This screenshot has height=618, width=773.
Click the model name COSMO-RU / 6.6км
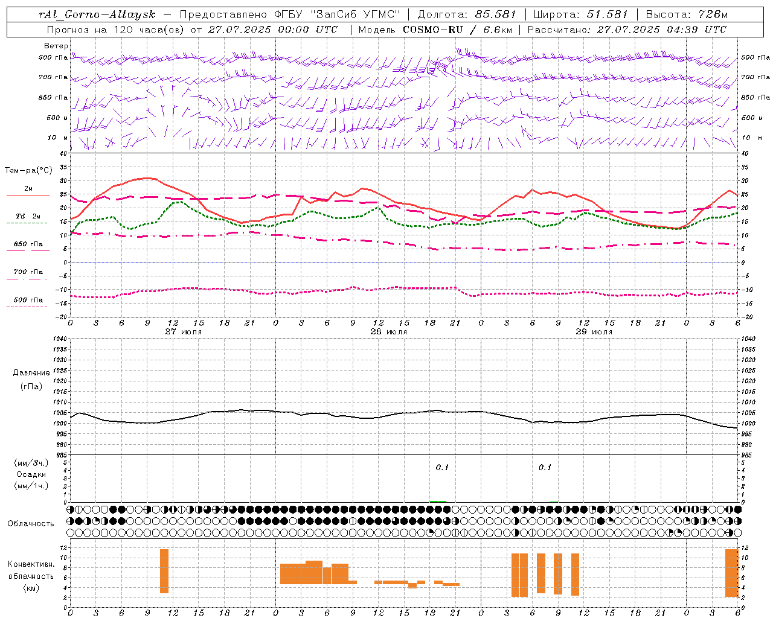[x=457, y=30]
